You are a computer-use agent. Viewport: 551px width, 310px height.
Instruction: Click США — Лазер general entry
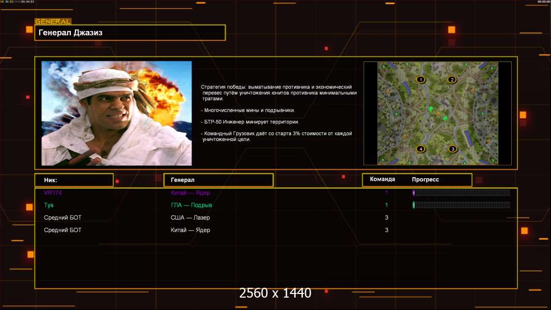[x=190, y=218]
